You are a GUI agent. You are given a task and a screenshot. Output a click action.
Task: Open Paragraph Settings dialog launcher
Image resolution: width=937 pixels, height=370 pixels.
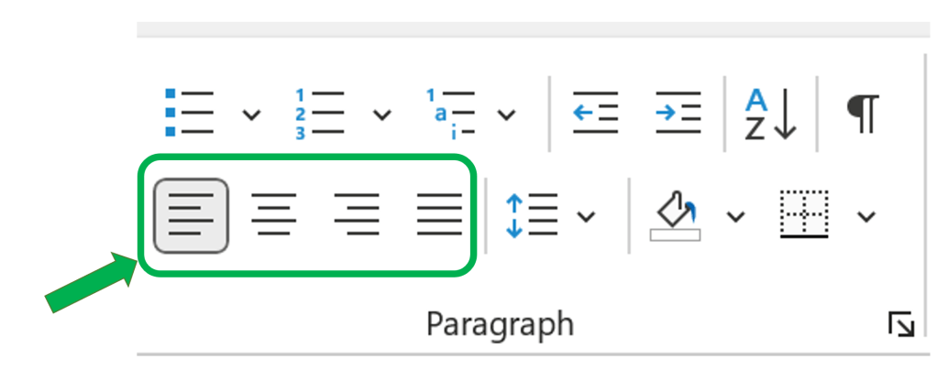click(x=900, y=323)
